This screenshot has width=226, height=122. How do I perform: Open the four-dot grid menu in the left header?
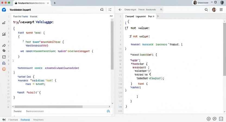(110, 10)
